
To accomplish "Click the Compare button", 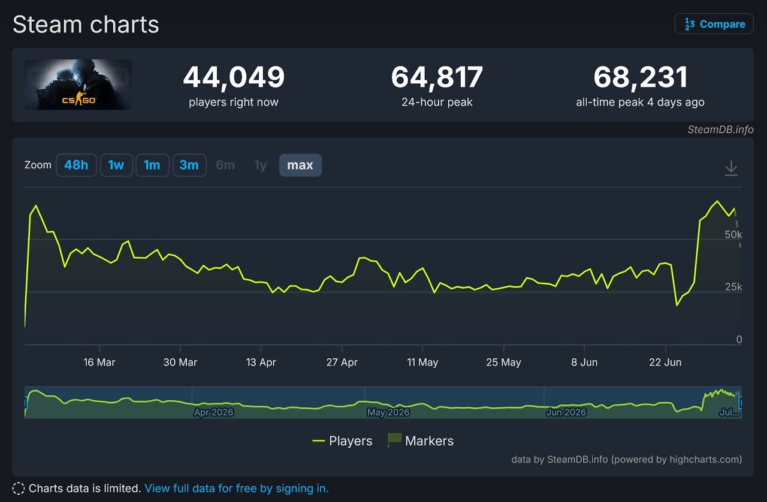I will click(x=714, y=24).
